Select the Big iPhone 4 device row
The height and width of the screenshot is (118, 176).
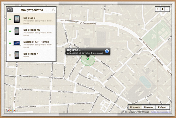[x=32, y=55]
